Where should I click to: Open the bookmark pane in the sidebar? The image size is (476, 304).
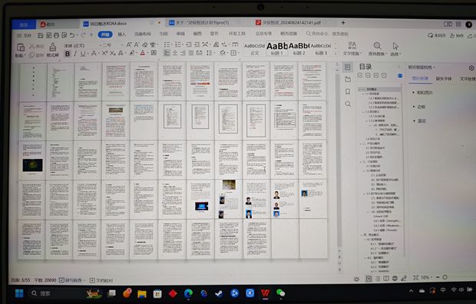[x=348, y=91]
